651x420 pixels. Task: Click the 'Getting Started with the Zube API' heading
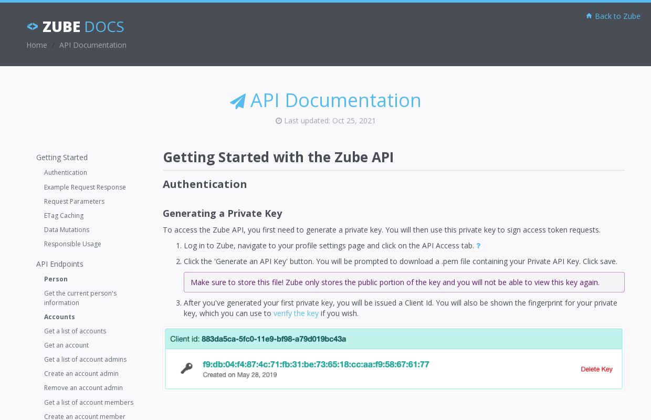[278, 157]
